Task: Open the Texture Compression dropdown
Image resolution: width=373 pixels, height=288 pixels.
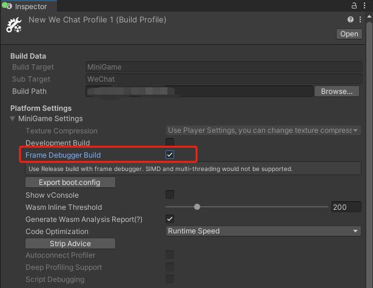Action: [x=263, y=130]
